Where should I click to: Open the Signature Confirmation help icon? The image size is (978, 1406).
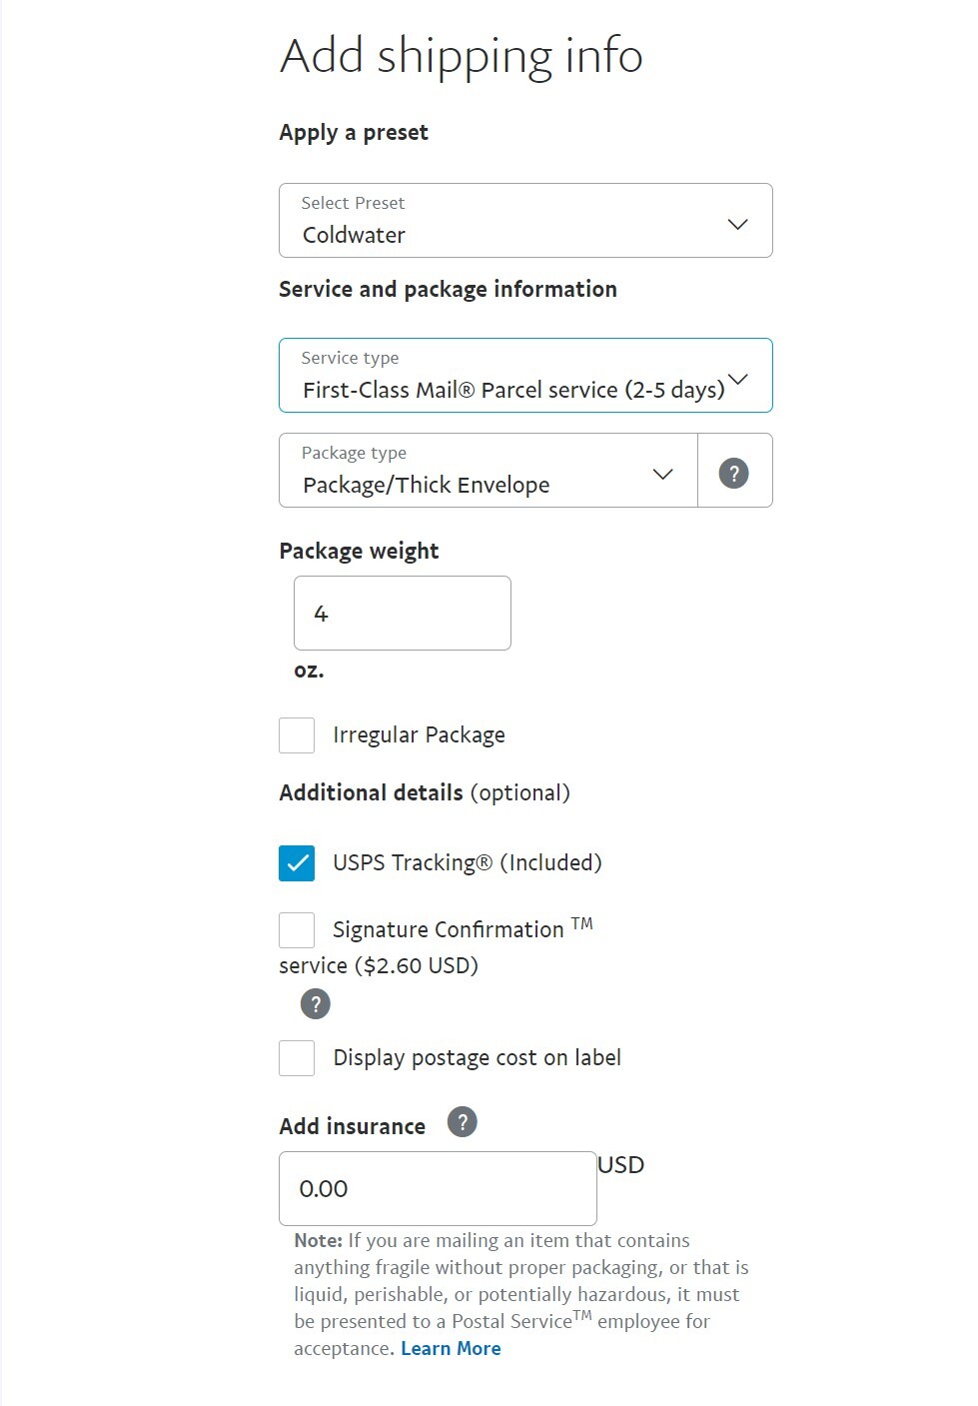click(315, 1003)
